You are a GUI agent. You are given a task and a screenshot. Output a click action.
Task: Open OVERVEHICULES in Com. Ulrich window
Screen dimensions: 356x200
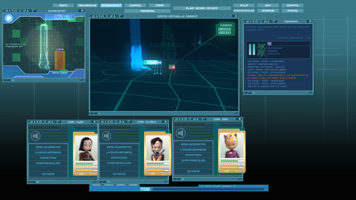[x=119, y=163]
